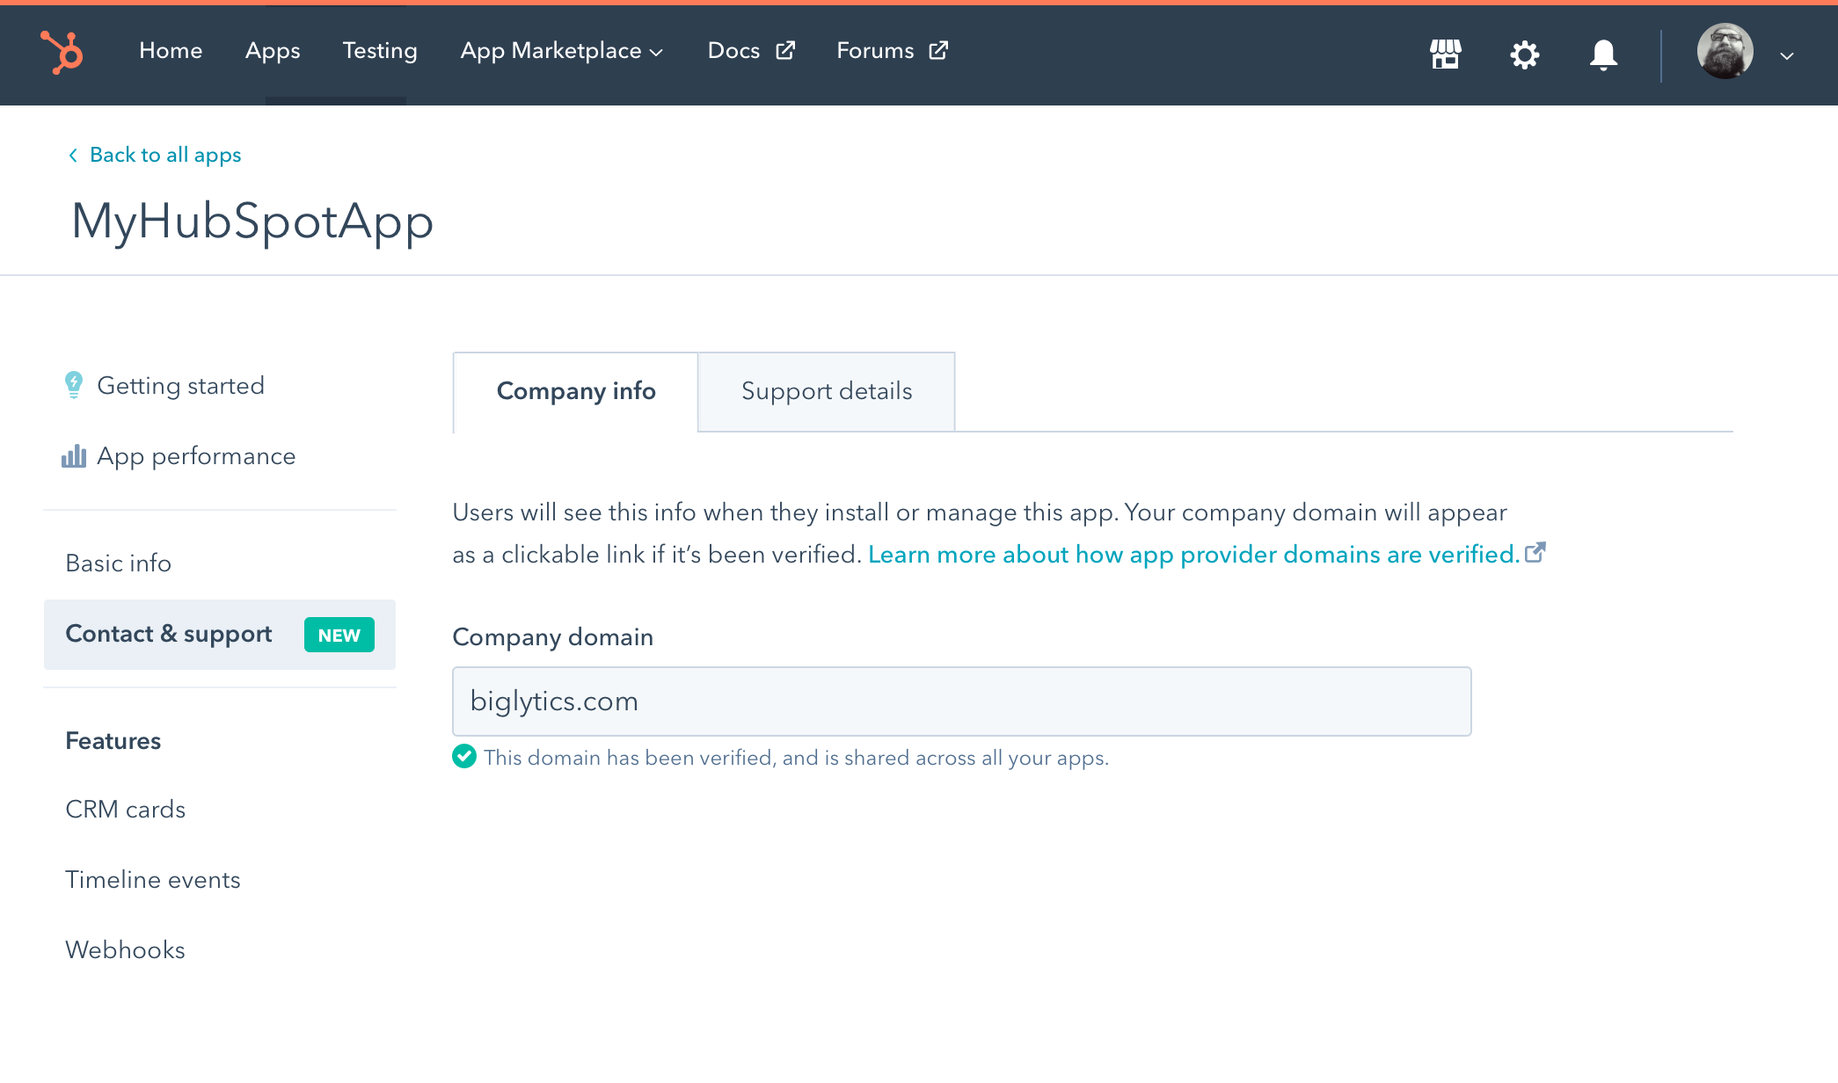This screenshot has width=1838, height=1083.
Task: Switch to the Support details tab
Action: coord(827,392)
